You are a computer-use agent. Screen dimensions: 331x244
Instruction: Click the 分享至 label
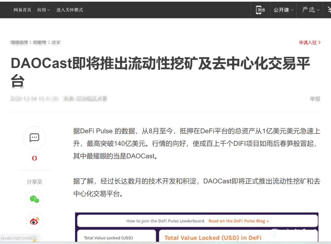point(34,182)
